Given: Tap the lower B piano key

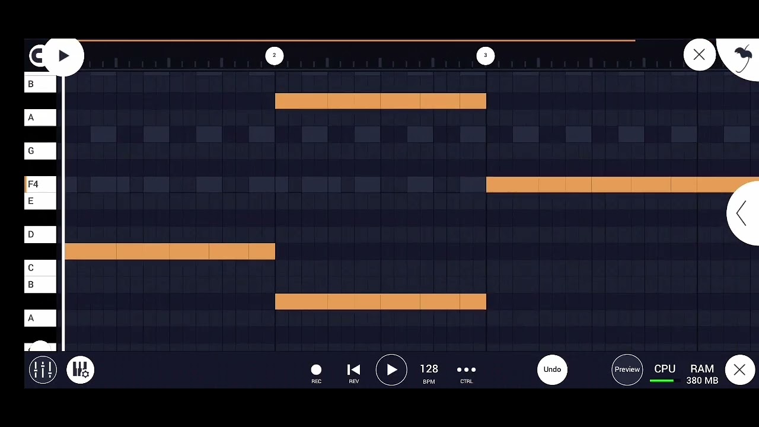Looking at the screenshot, I should click(40, 285).
